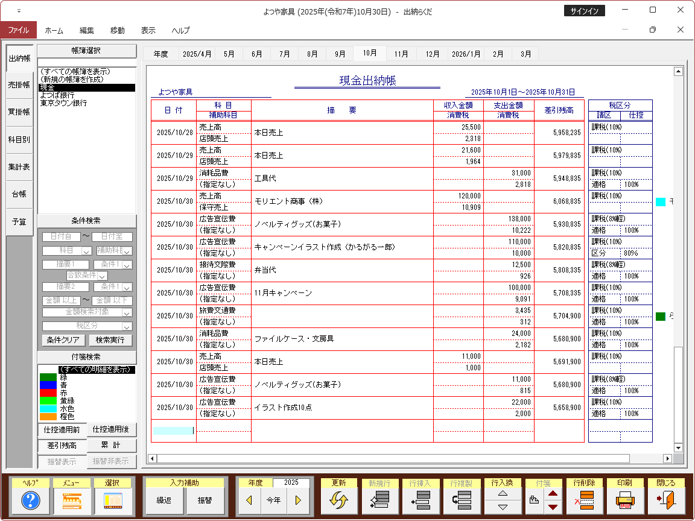Move the row up with the swap arrow
695x521 pixels.
(503, 493)
